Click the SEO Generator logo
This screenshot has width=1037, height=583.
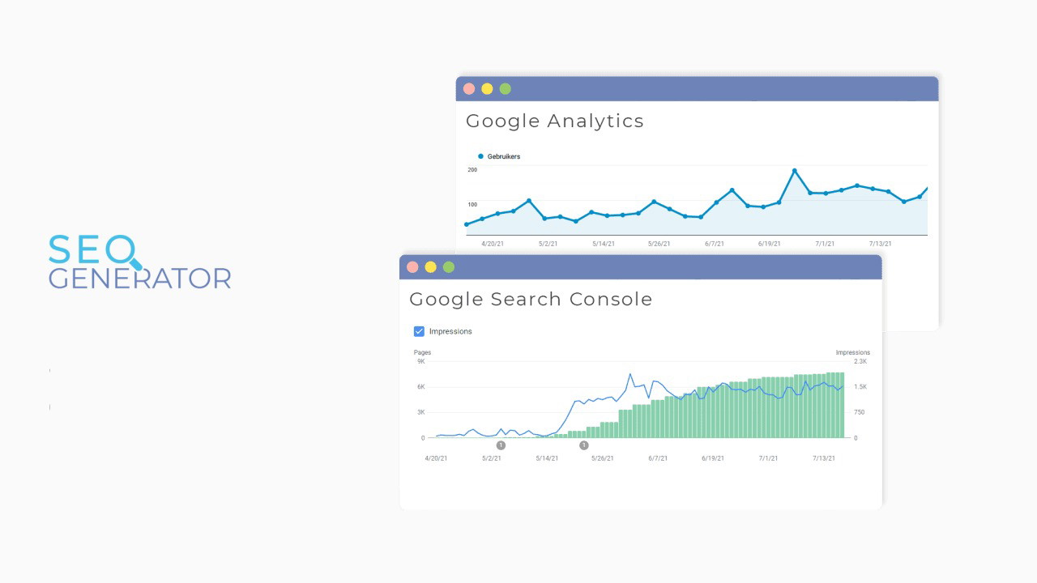[139, 262]
